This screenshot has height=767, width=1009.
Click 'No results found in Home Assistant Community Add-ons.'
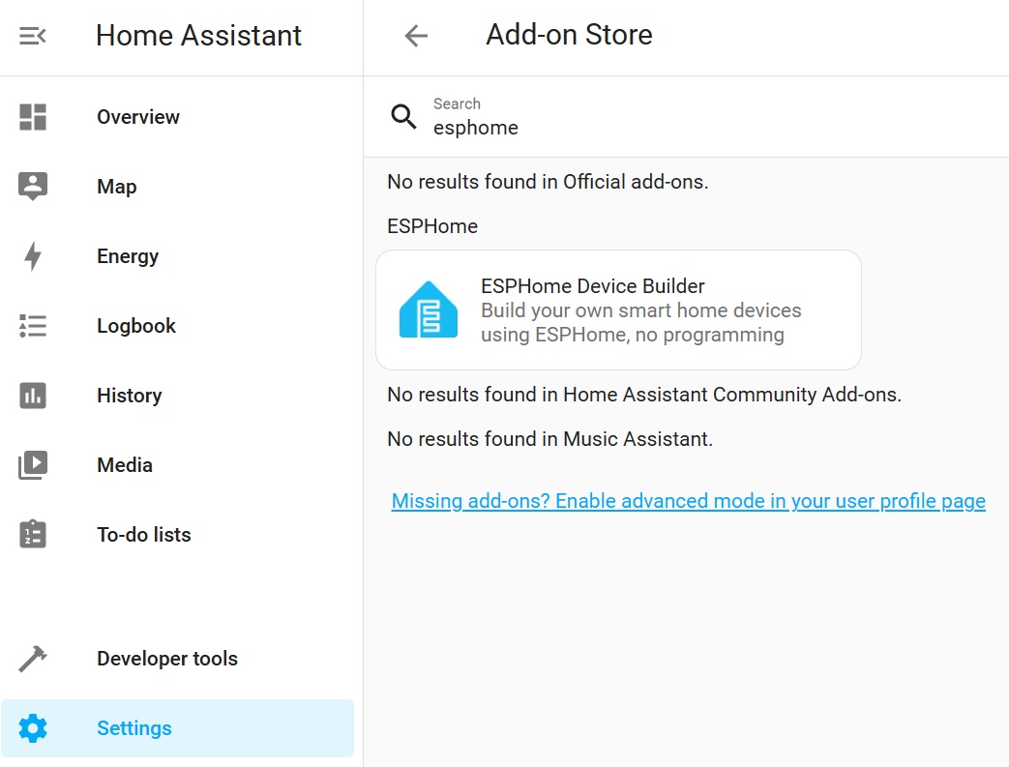pyautogui.click(x=644, y=395)
